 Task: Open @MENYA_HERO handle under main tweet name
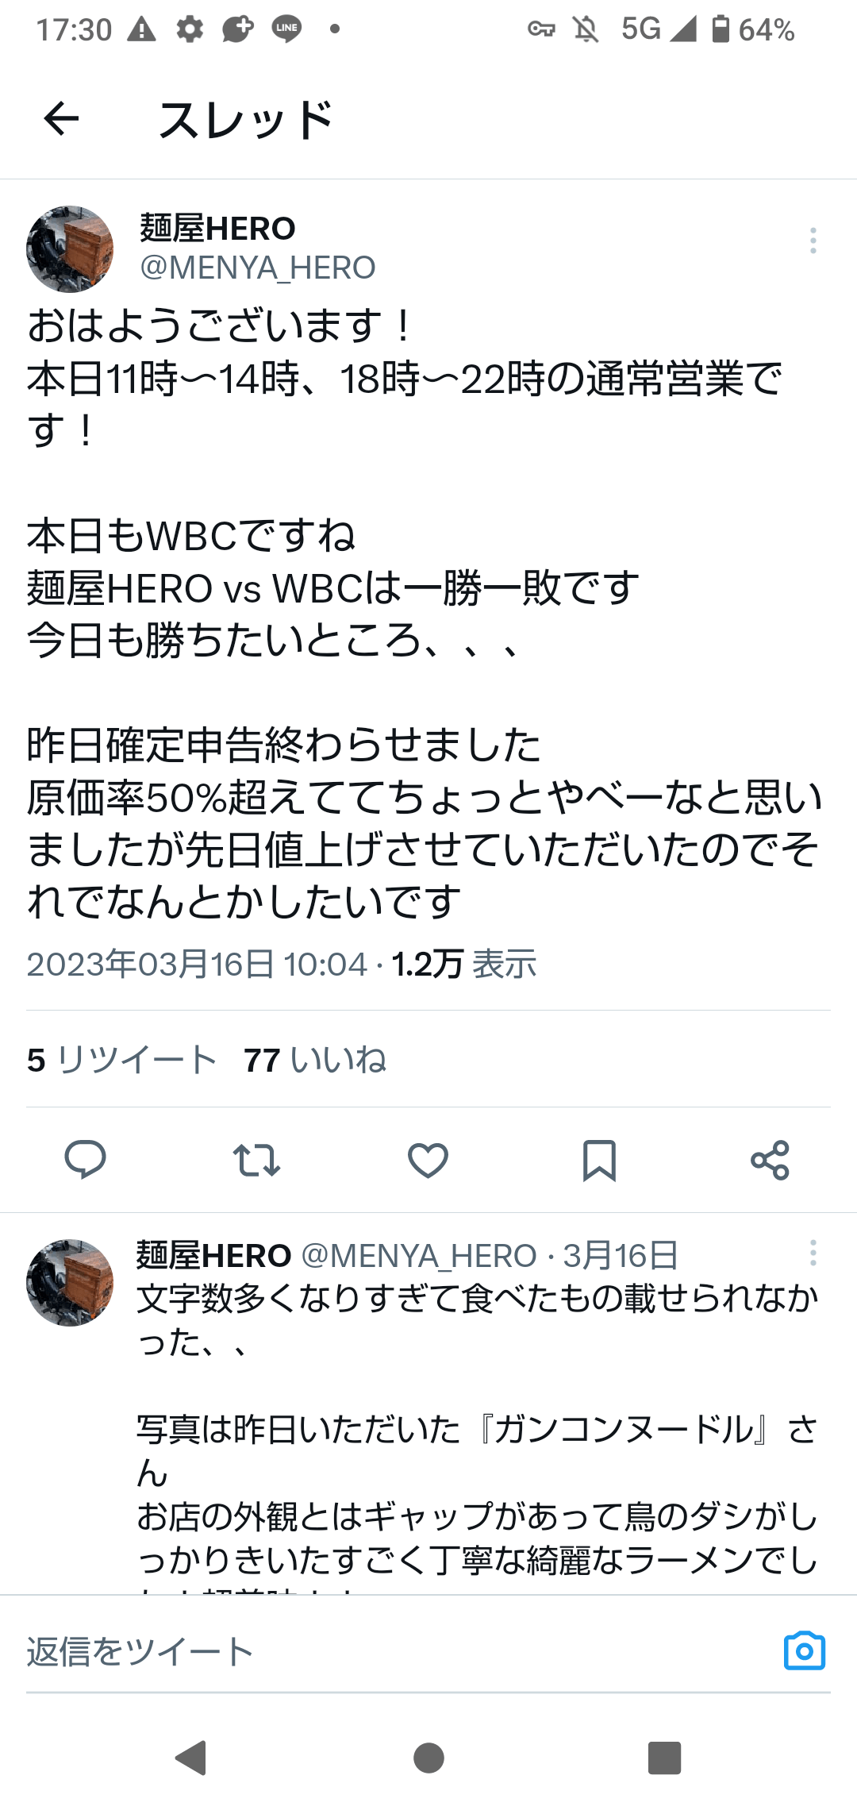tap(258, 268)
